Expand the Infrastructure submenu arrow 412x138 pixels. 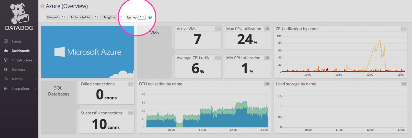tap(35, 60)
